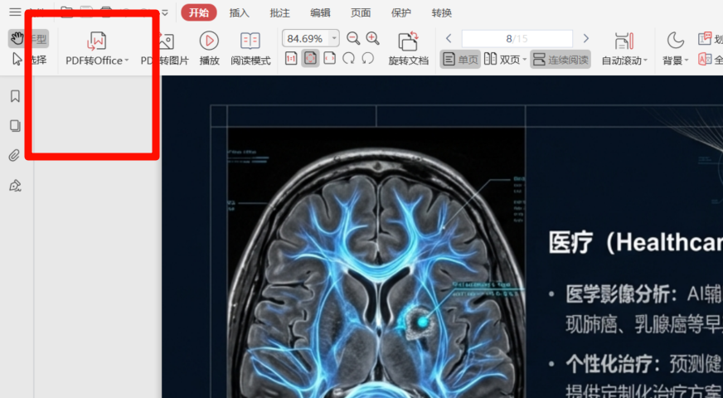Go to next page arrow
Image resolution: width=723 pixels, height=398 pixels.
click(585, 38)
